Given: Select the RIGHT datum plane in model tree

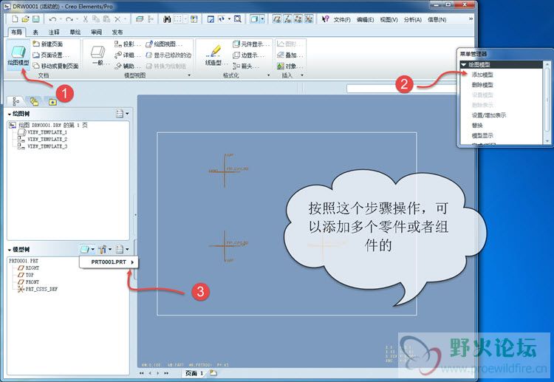Looking at the screenshot, I should tap(33, 268).
